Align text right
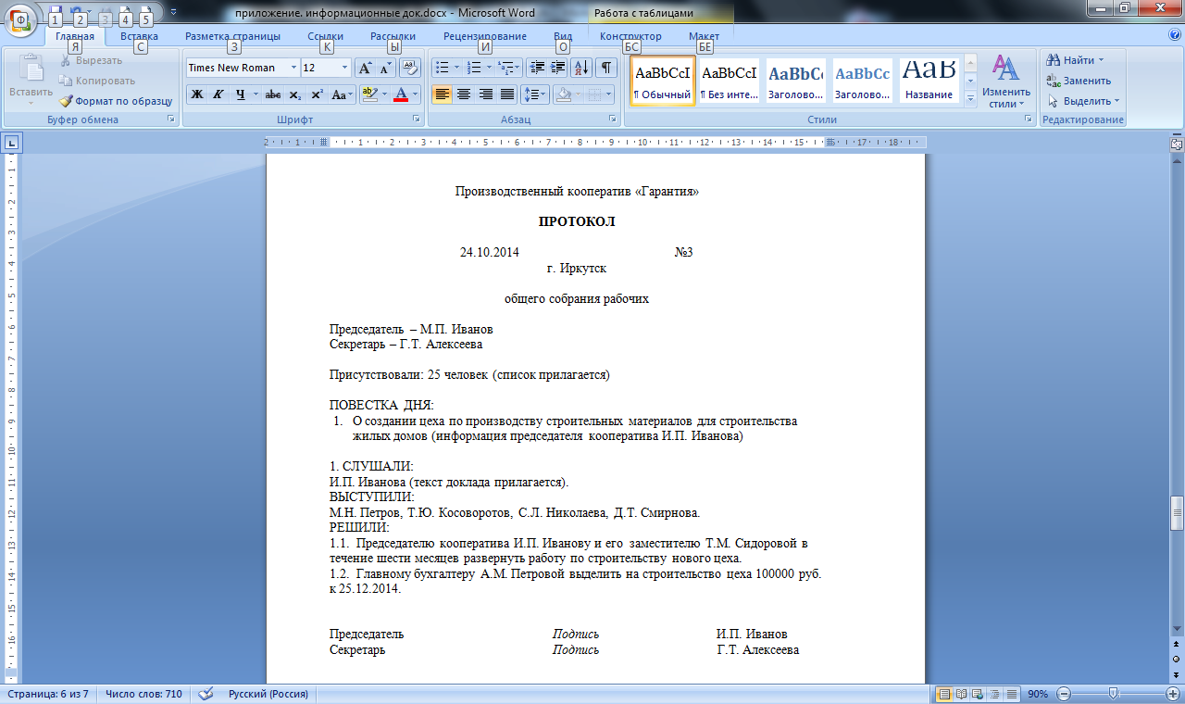Viewport: 1185px width, 704px height. 485,94
